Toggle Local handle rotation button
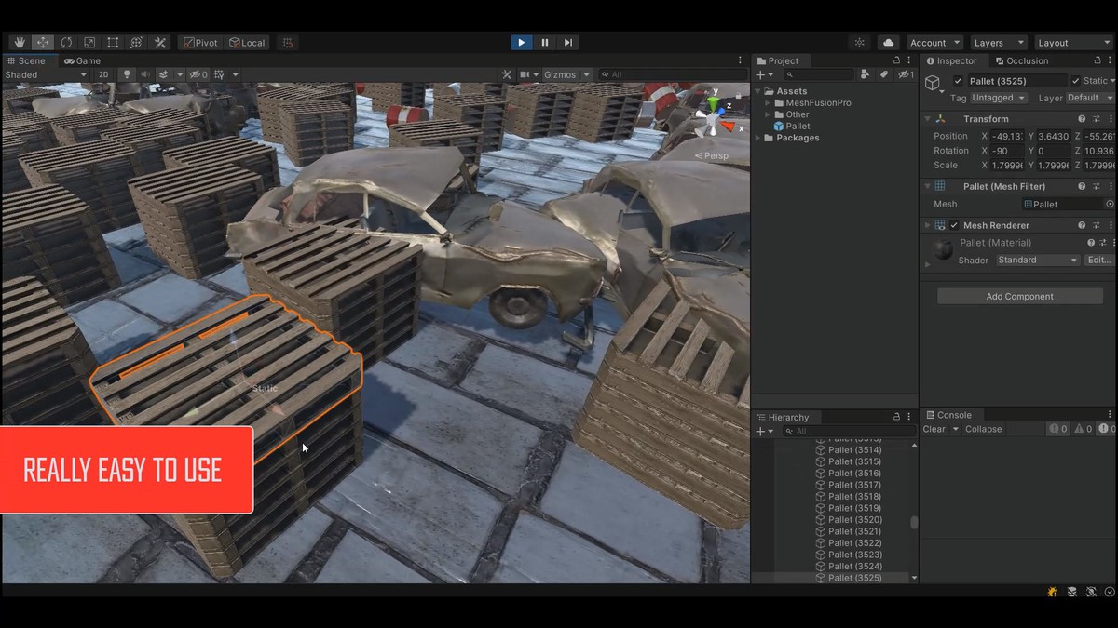Image resolution: width=1118 pixels, height=628 pixels. 248,43
